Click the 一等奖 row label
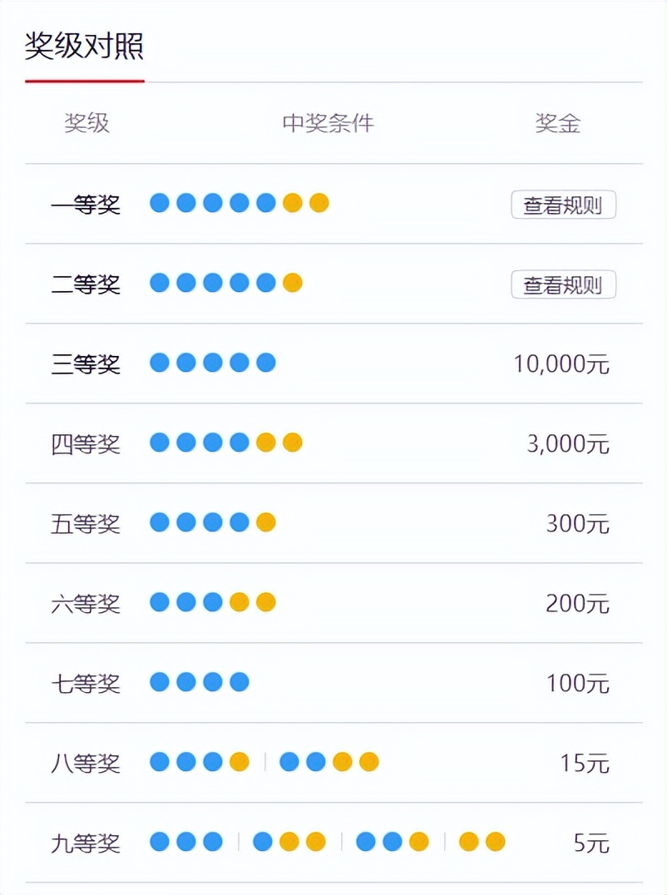The height and width of the screenshot is (895, 667). coord(86,205)
